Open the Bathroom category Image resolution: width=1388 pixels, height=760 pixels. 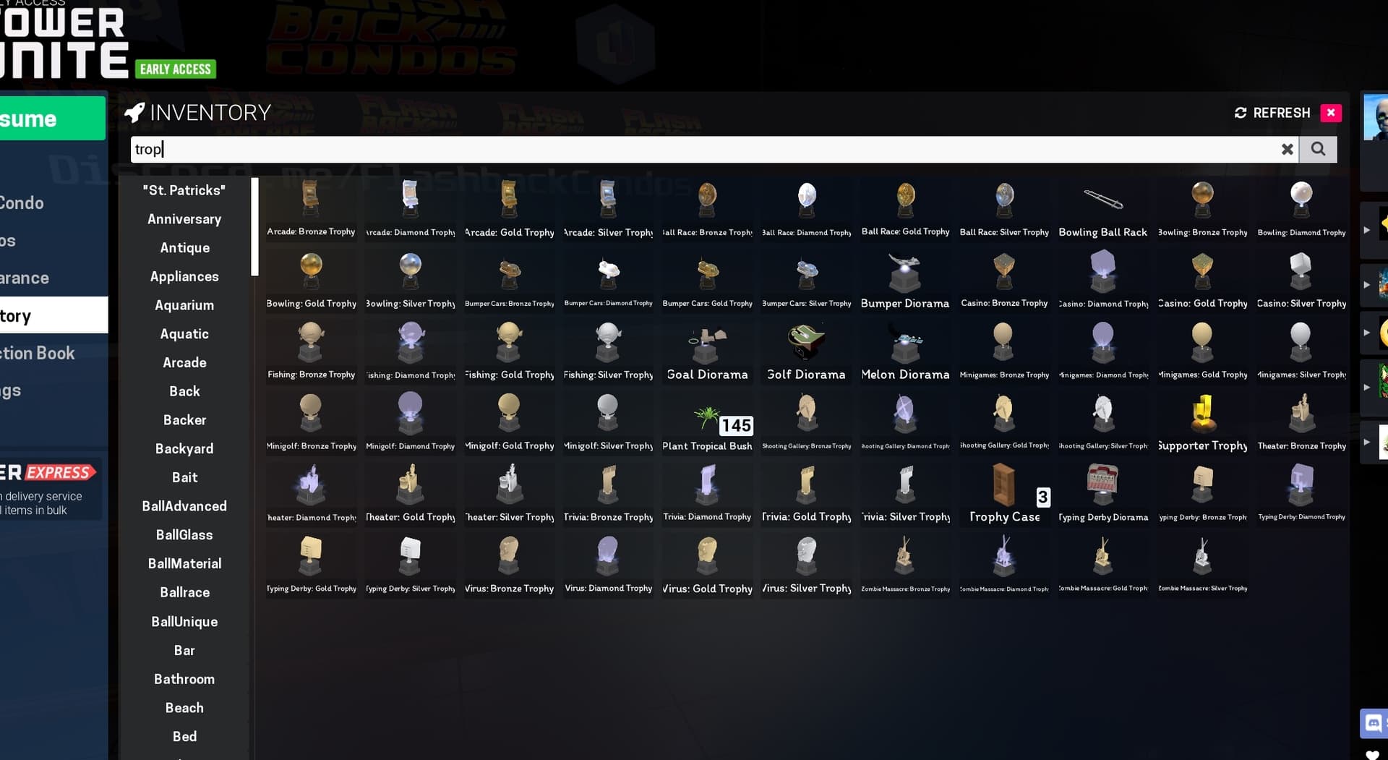pyautogui.click(x=184, y=679)
